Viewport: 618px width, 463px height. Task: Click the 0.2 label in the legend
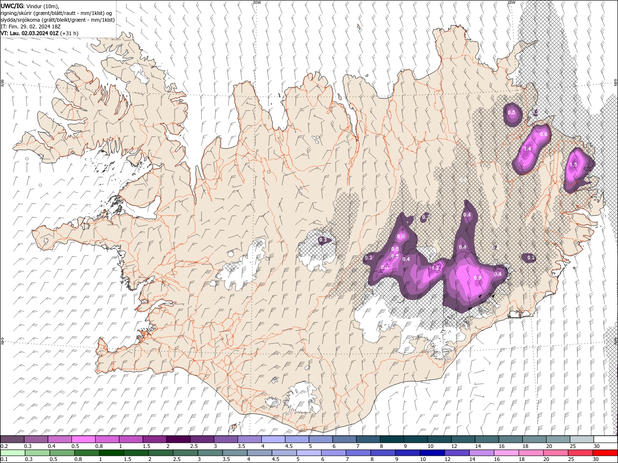[4, 446]
